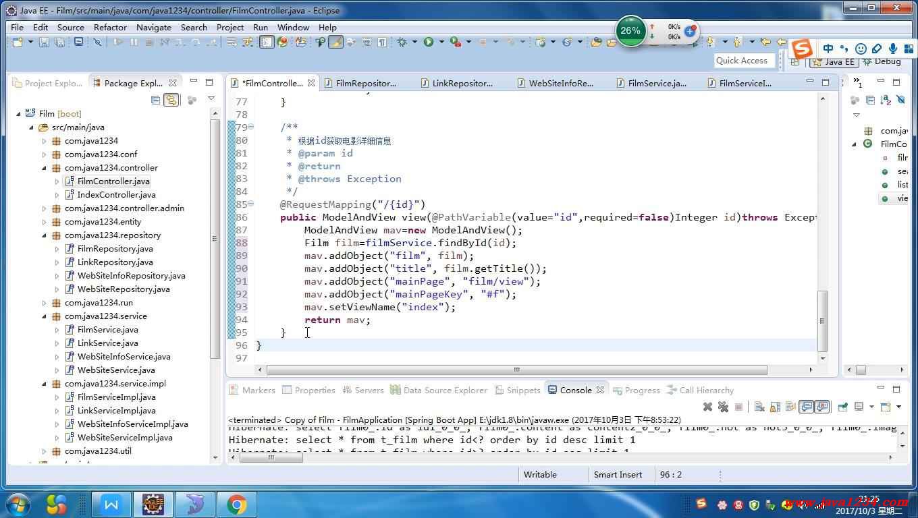Open the New wizard dropdown arrow
Screen dimensions: 918x518
pos(30,42)
